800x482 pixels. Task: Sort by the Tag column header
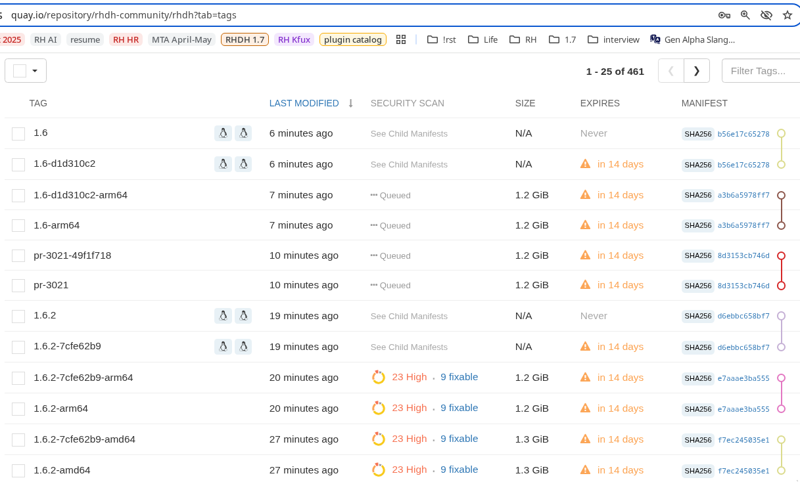coord(38,103)
